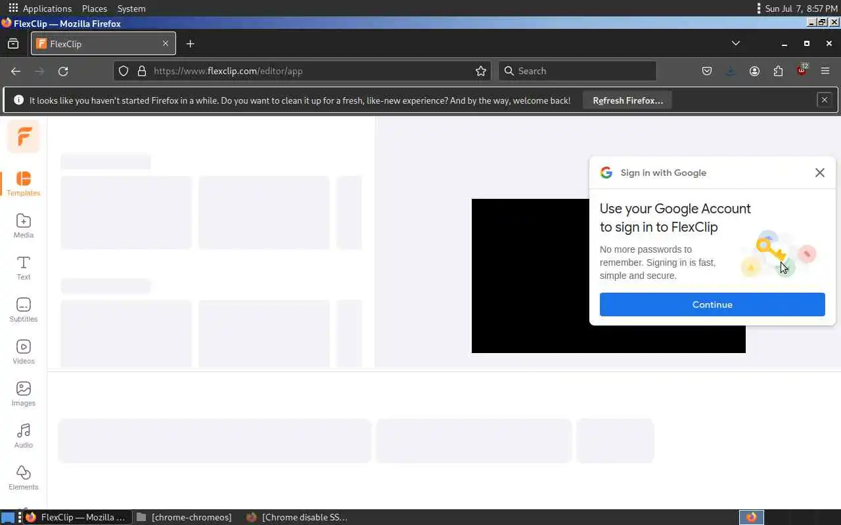Viewport: 841px width, 525px height.
Task: Expand the list all tabs dropdown
Action: pyautogui.click(x=736, y=43)
